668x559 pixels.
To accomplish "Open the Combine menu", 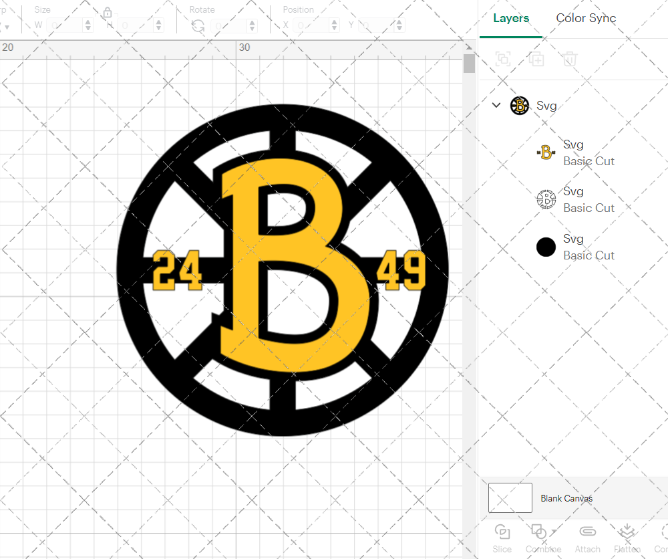I will pyautogui.click(x=543, y=538).
